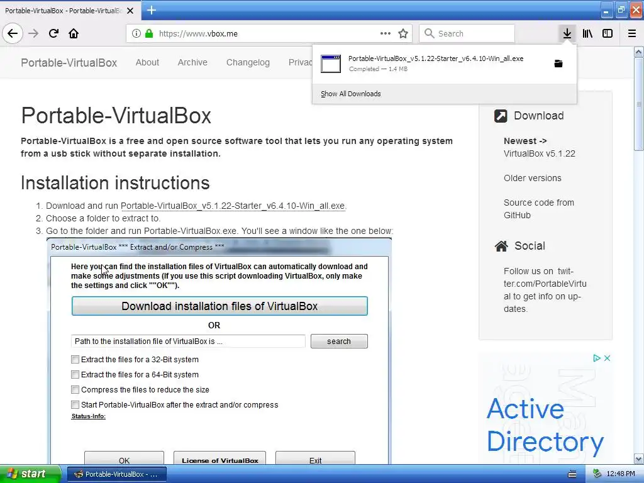This screenshot has width=644, height=483.
Task: Click the green secure connection padlock
Action: pyautogui.click(x=149, y=34)
